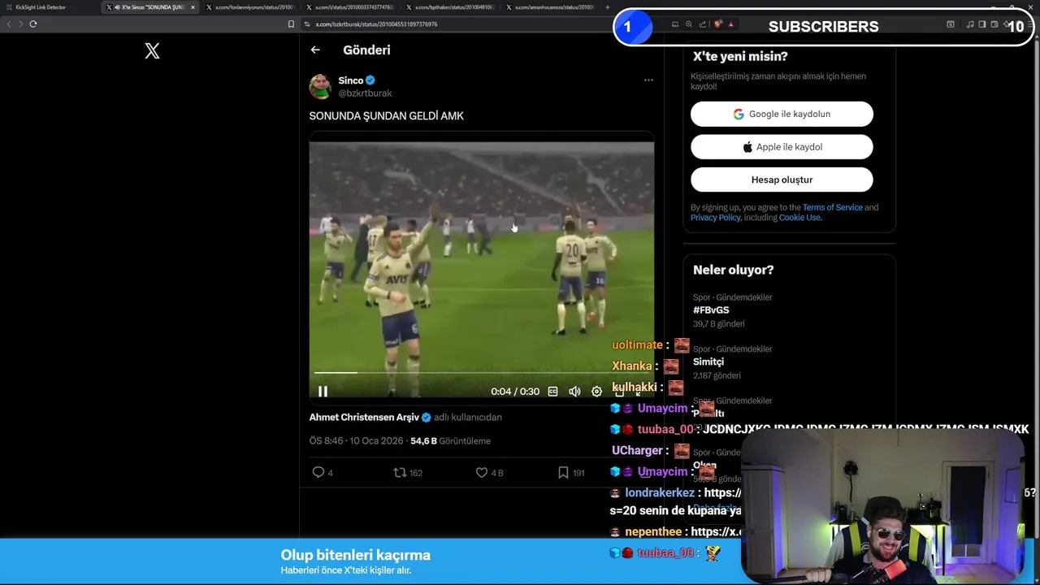Open Sinco's profile avatar

[320, 86]
